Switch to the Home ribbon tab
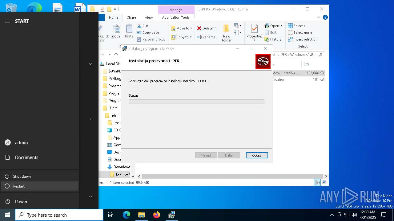The height and width of the screenshot is (221, 394). 114,17
